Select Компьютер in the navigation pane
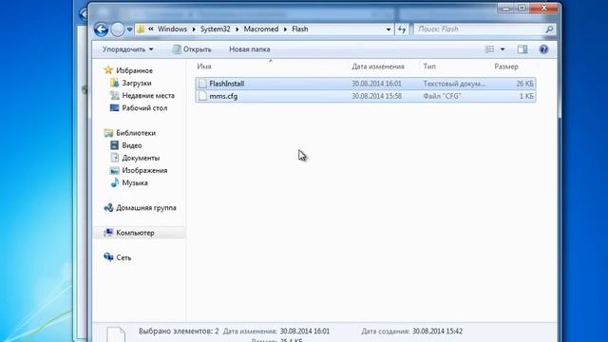Viewport: 608px width, 342px height. (135, 233)
